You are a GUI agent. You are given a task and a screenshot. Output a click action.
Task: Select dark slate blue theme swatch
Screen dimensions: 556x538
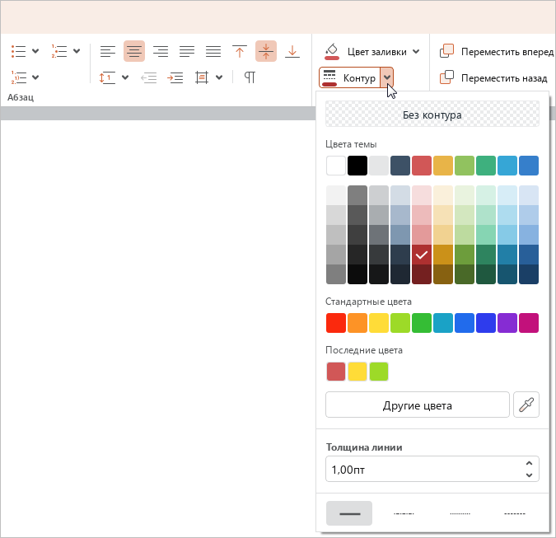point(400,166)
